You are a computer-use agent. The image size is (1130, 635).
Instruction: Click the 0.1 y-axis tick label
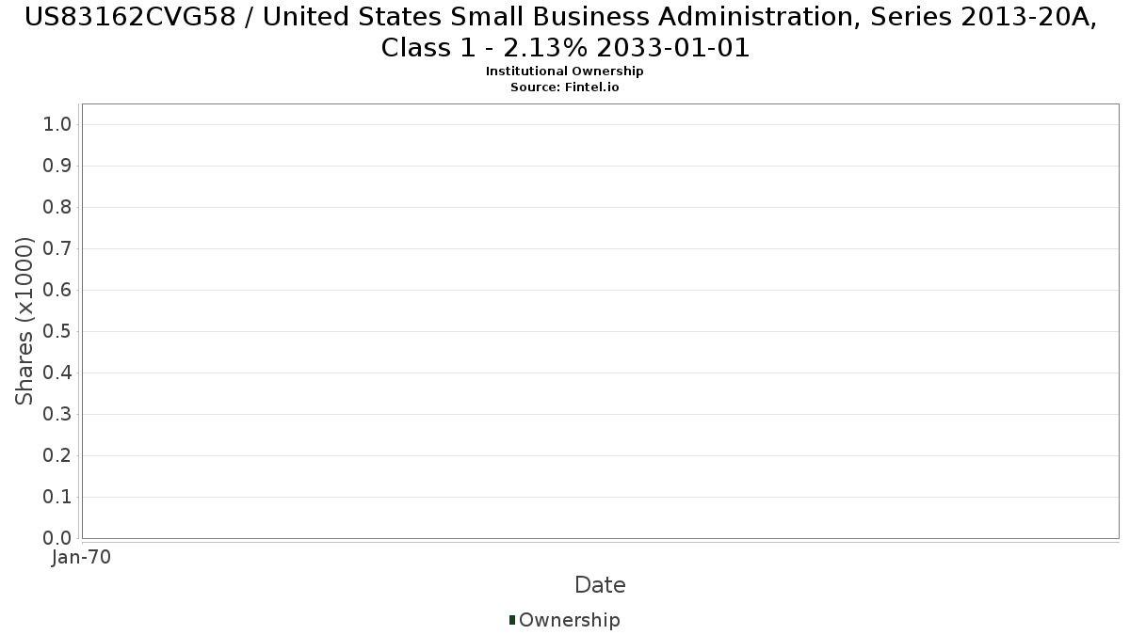point(57,497)
